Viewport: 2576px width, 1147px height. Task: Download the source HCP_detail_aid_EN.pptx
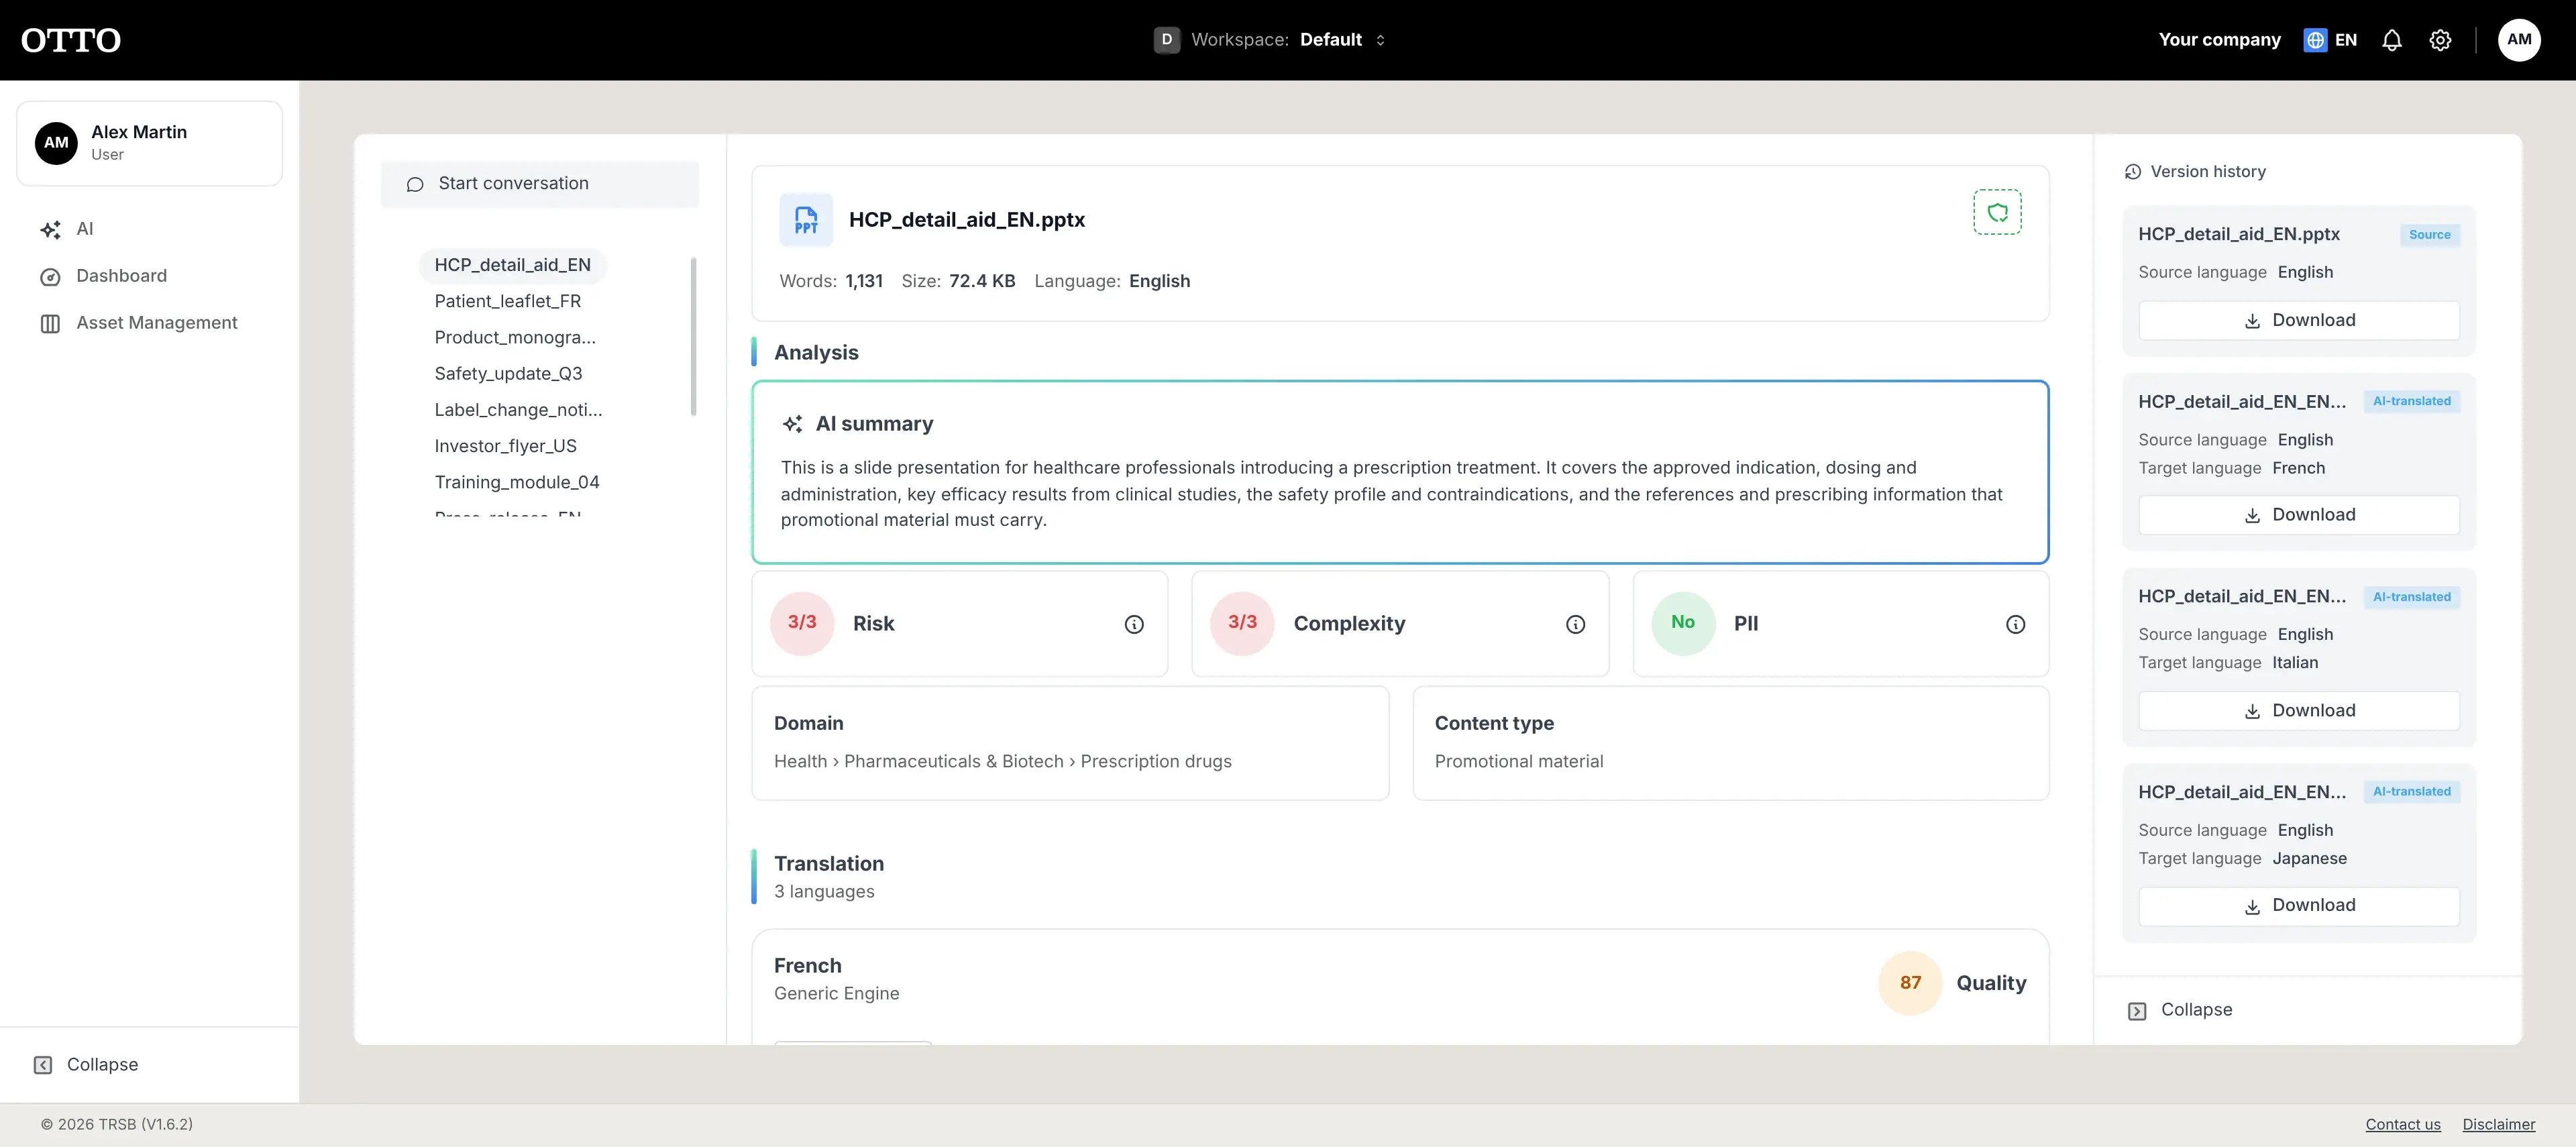2299,320
